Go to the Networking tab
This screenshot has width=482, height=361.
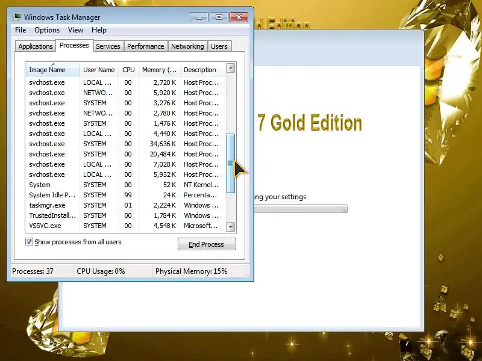tap(187, 46)
